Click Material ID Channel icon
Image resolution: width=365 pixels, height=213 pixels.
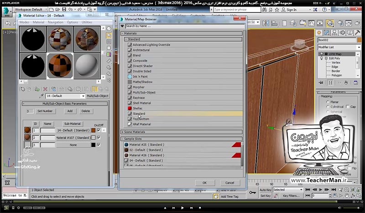pos(78,89)
